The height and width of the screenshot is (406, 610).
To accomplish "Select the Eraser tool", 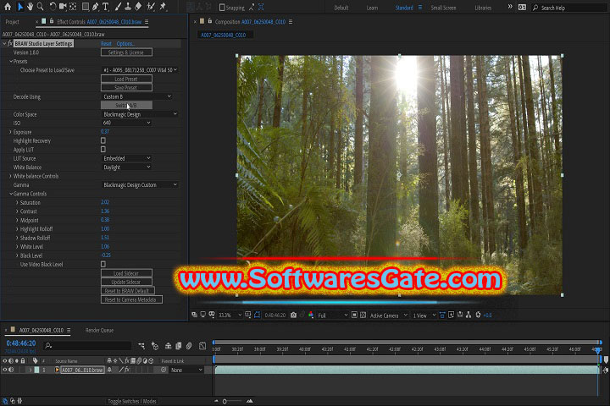I will click(138, 7).
